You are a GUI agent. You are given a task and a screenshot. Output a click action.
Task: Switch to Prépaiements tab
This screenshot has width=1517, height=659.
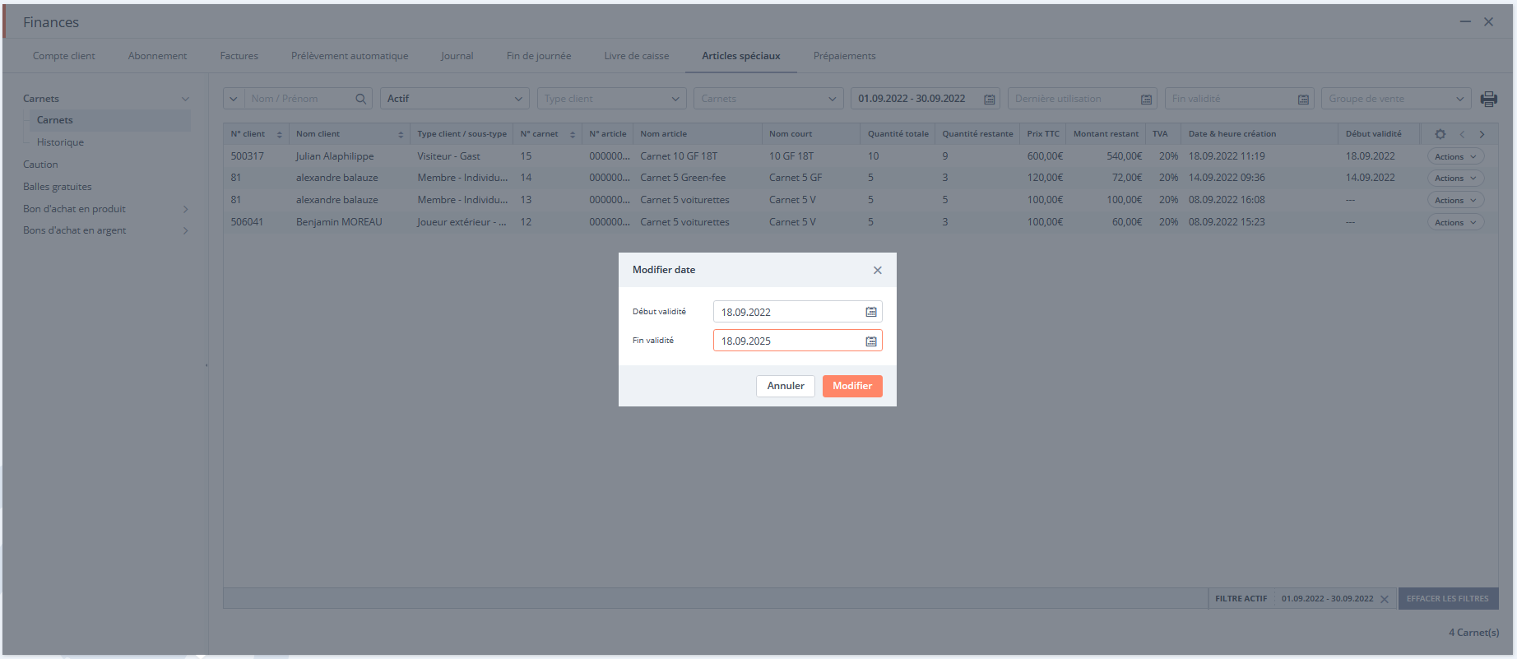point(845,56)
